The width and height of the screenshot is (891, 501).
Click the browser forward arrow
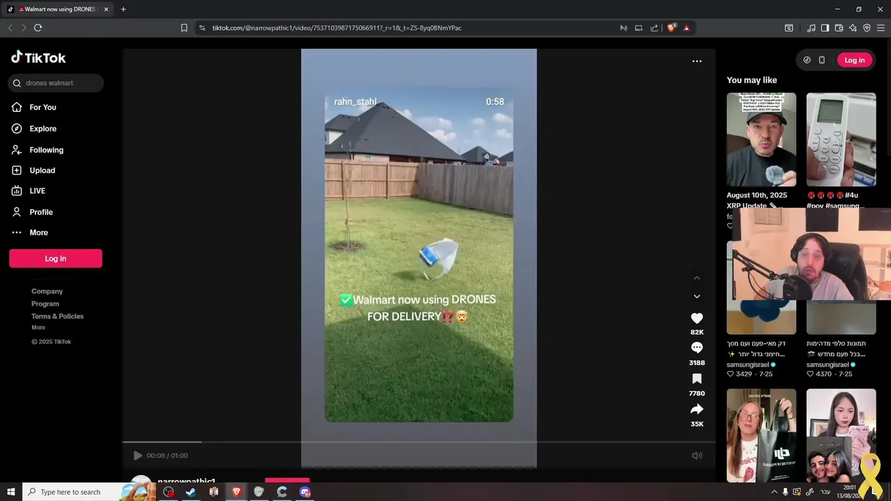[24, 28]
